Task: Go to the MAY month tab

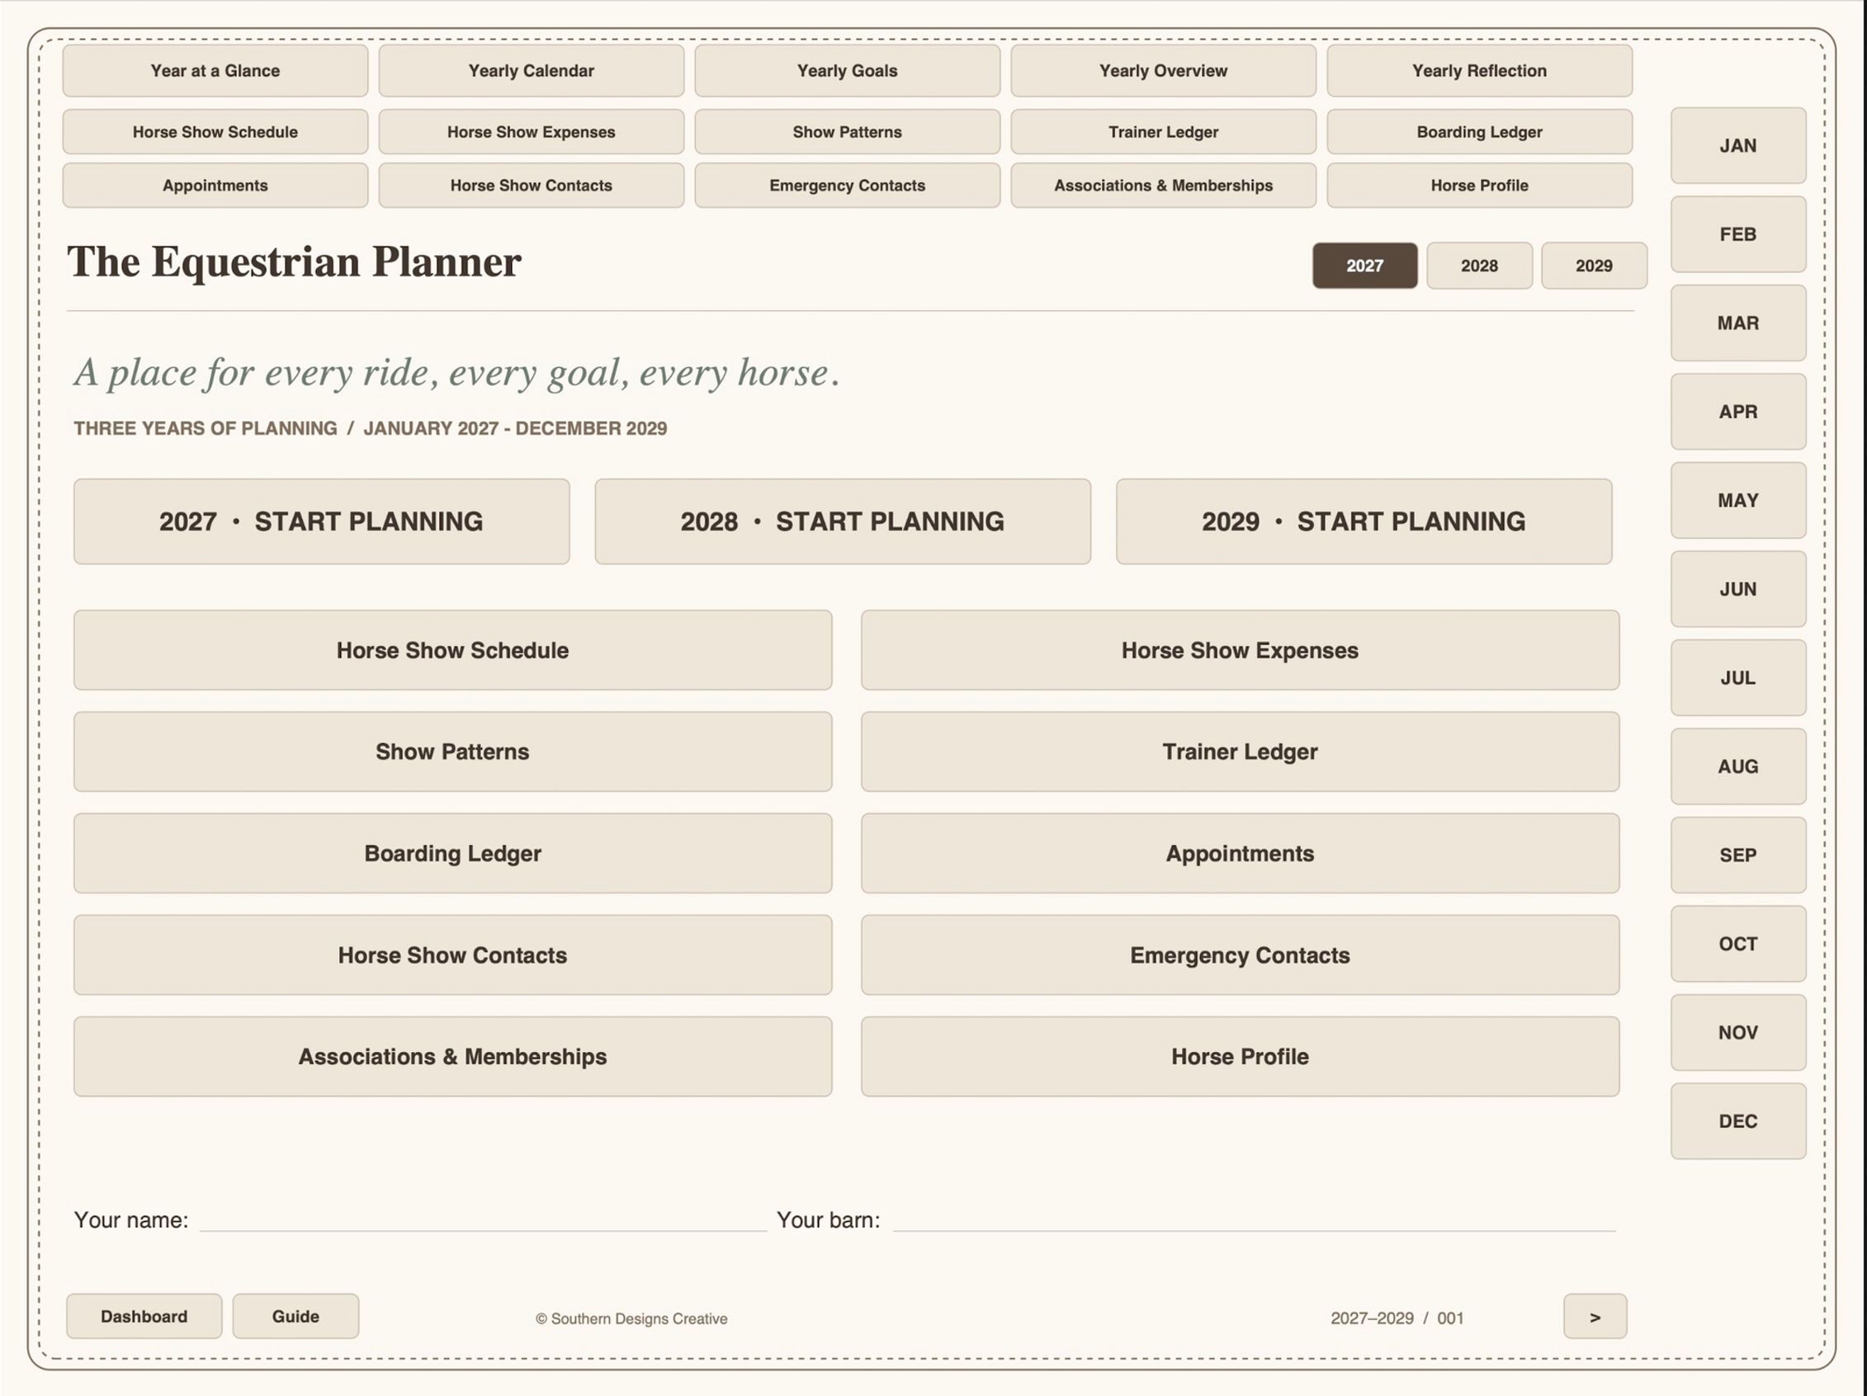Action: 1739,500
